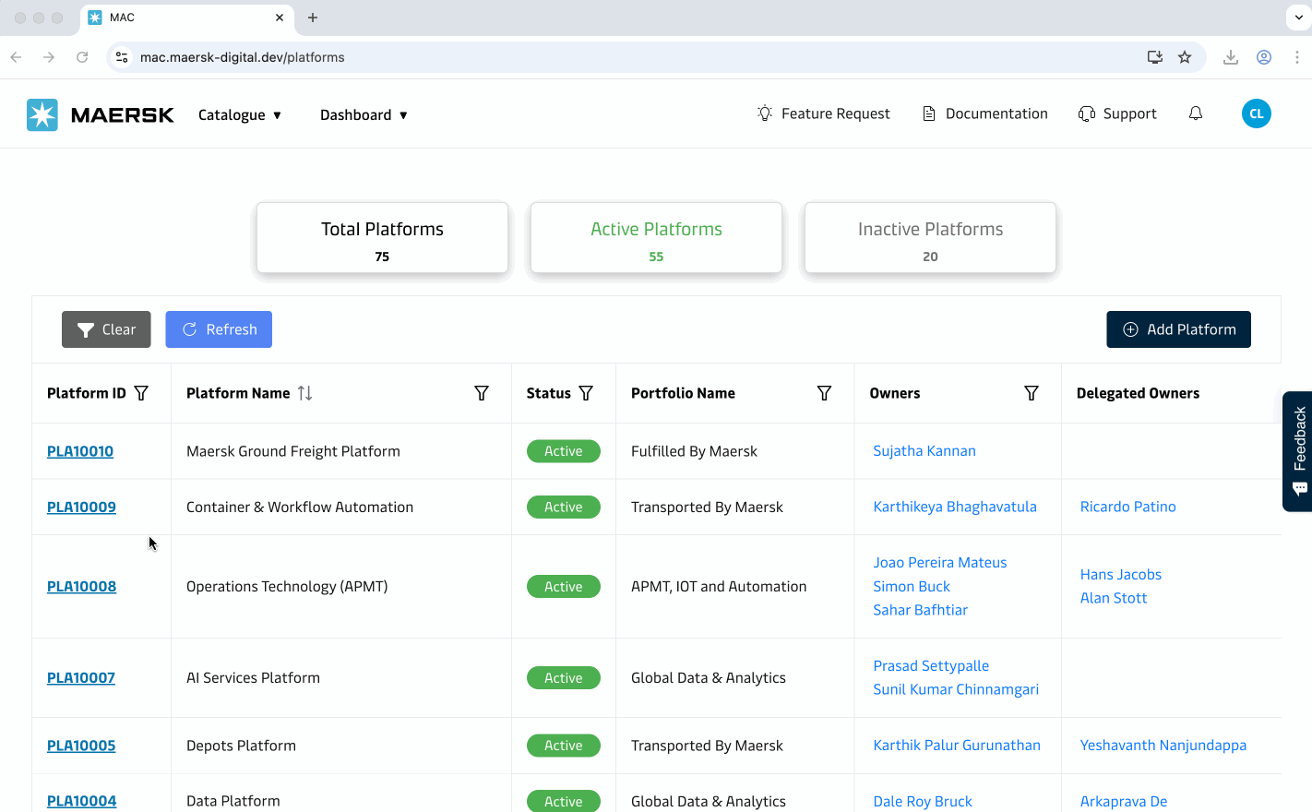Open Feature Request
Viewport: 1312px width, 812px height.
[823, 113]
